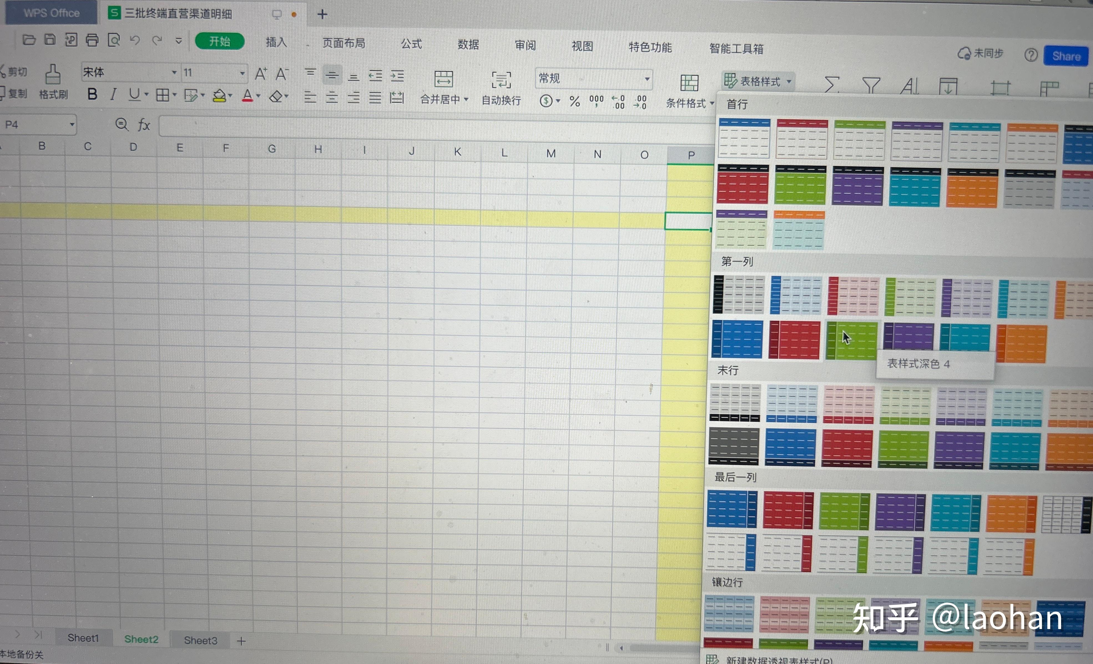Open the font name 宋体 dropdown

(174, 72)
